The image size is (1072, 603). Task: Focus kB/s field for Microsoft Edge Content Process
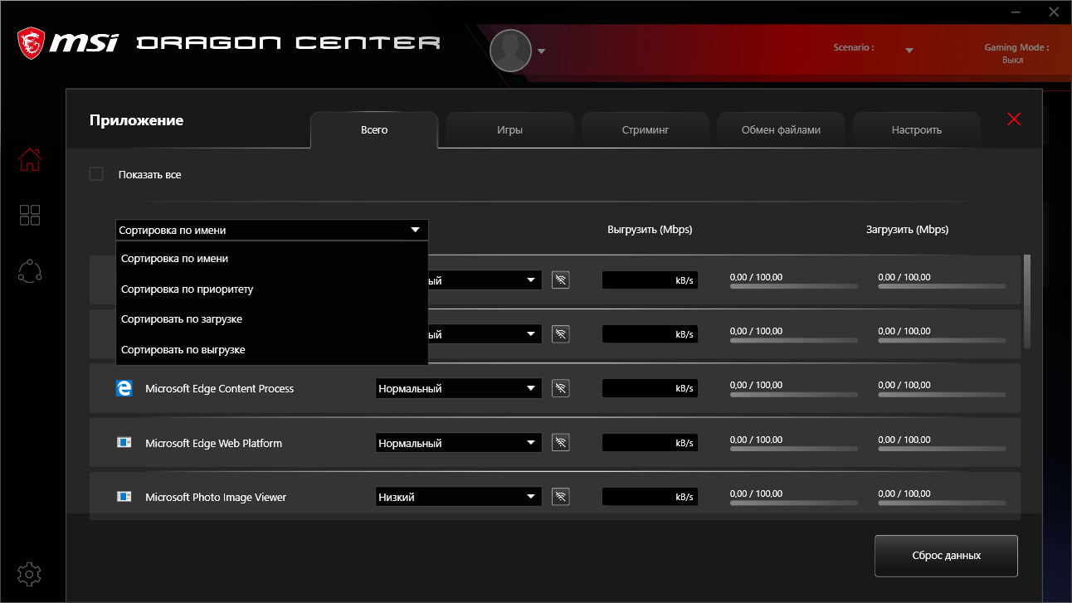pos(650,388)
